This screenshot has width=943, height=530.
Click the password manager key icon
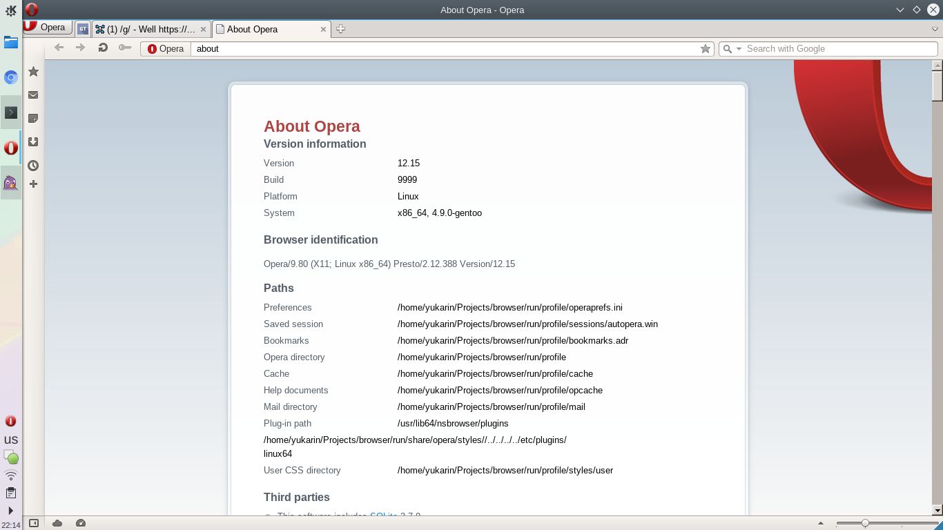(x=125, y=48)
